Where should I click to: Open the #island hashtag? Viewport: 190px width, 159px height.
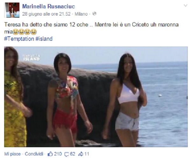[x=44, y=39]
